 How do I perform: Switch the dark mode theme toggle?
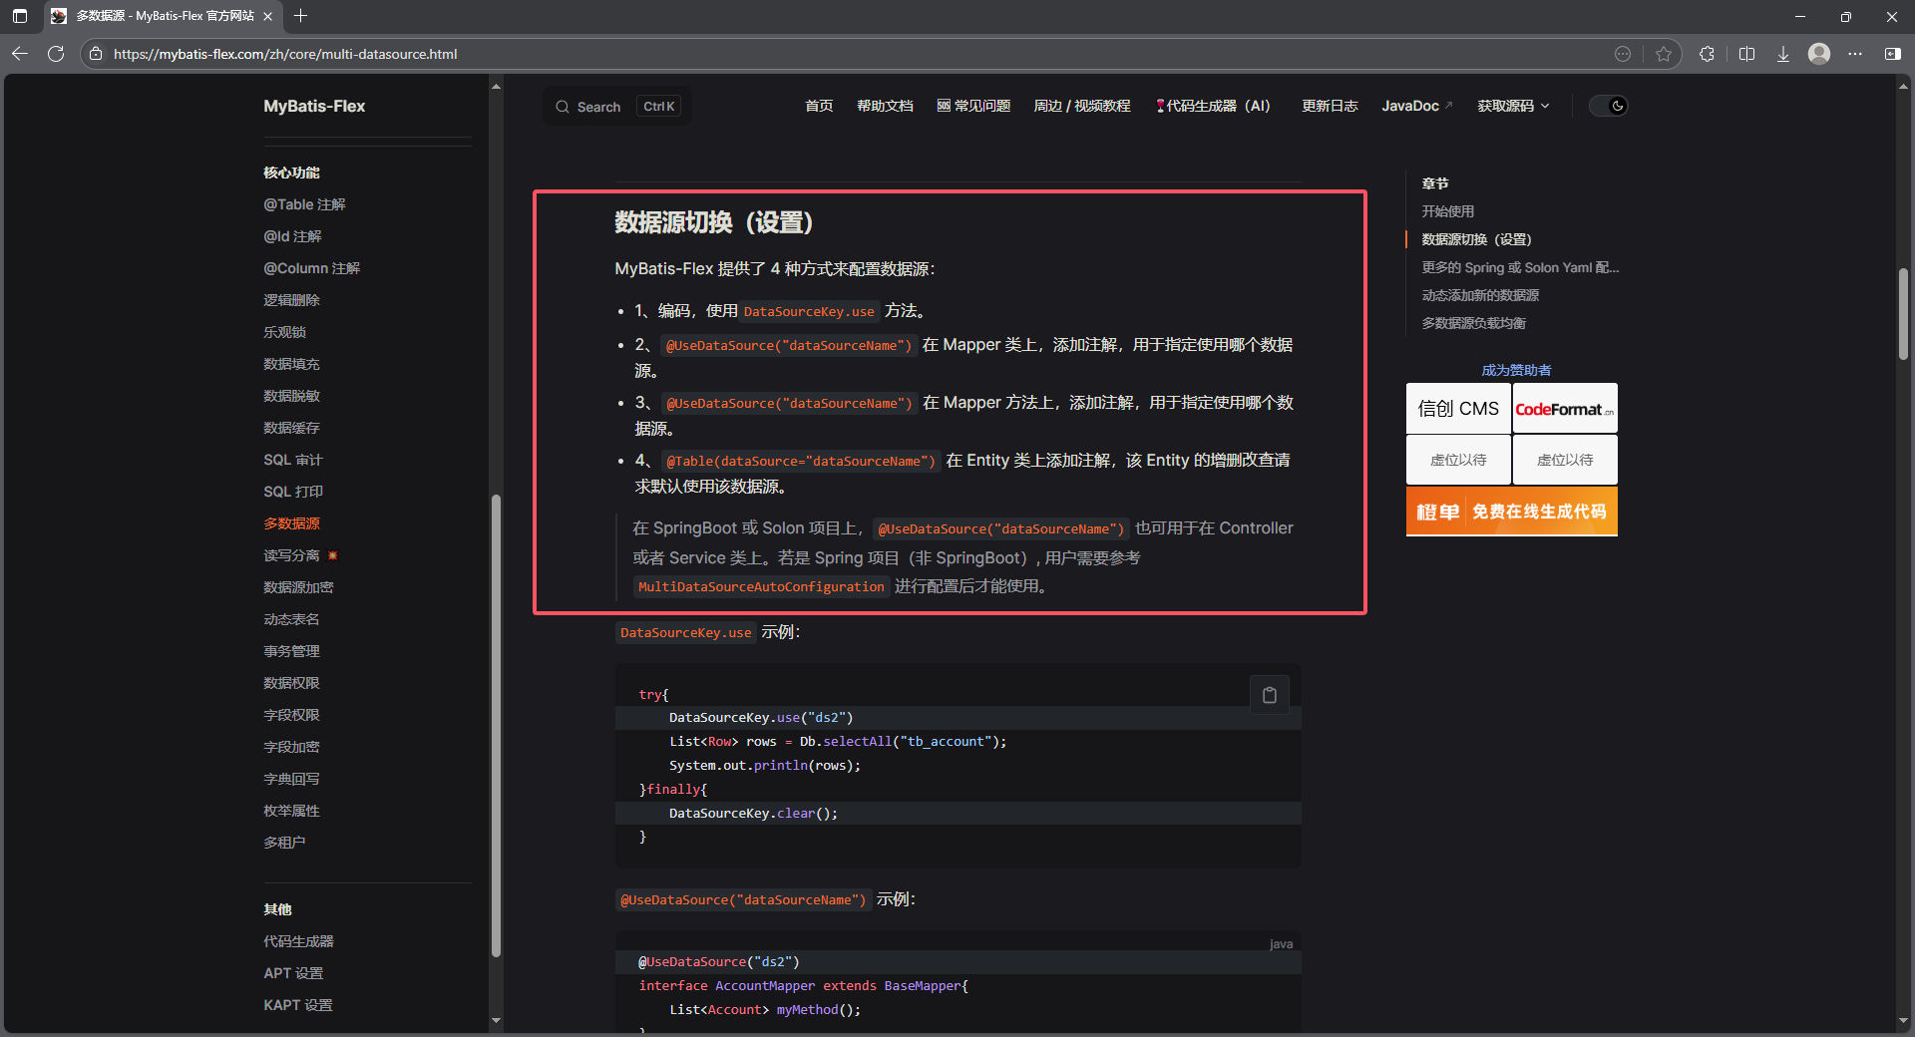coord(1607,106)
